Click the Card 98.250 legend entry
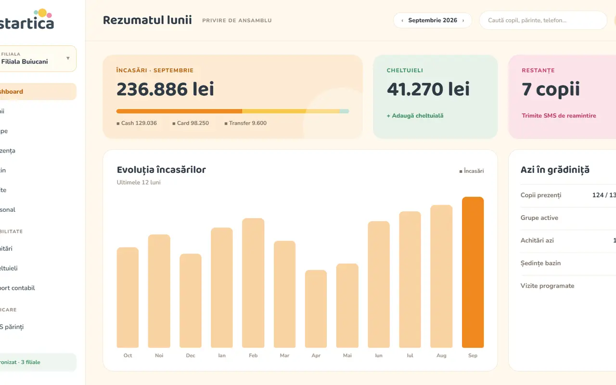 pos(191,123)
